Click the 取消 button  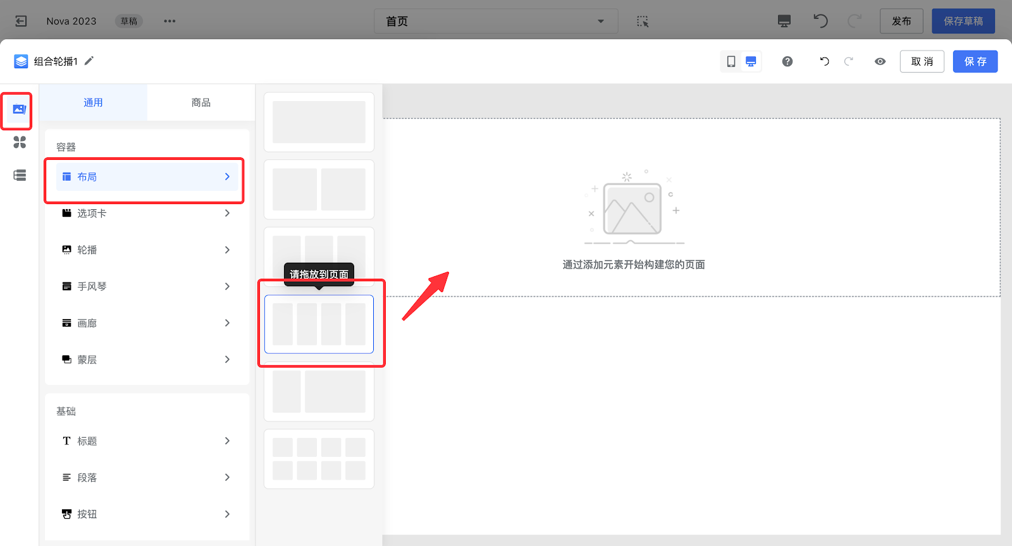[922, 61]
